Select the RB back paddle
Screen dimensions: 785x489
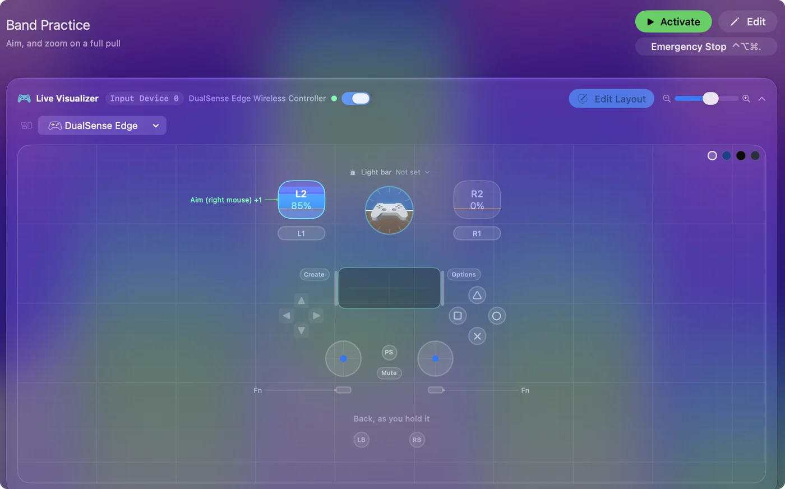417,440
